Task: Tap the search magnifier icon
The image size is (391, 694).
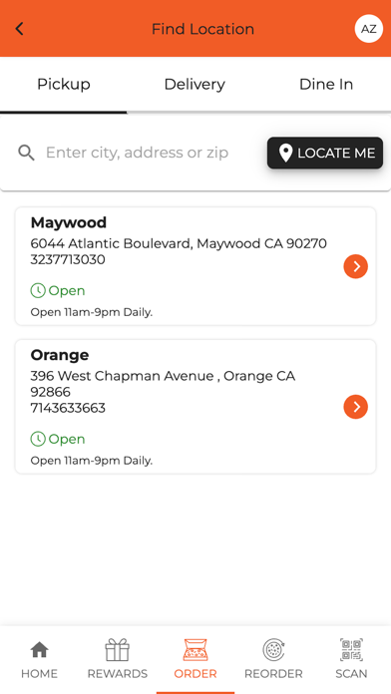Action: [26, 153]
